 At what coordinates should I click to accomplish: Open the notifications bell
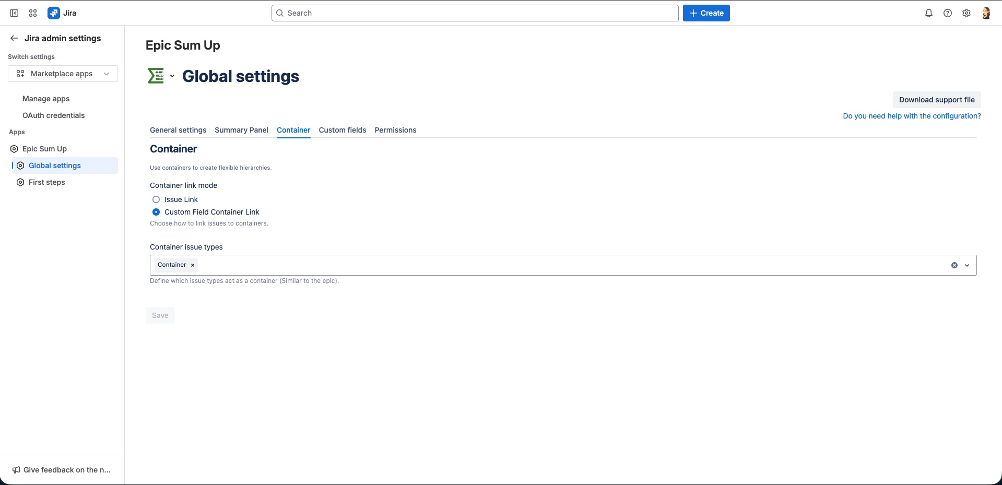(928, 13)
